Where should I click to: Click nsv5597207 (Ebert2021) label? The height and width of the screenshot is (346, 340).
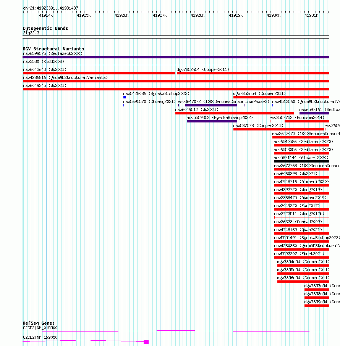(299, 254)
